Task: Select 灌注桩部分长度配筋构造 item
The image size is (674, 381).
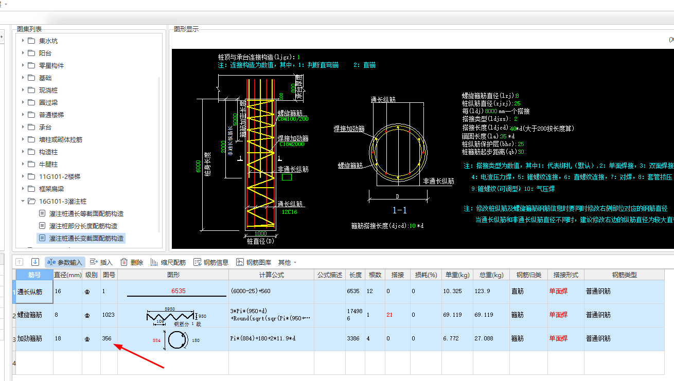Action: [x=83, y=226]
